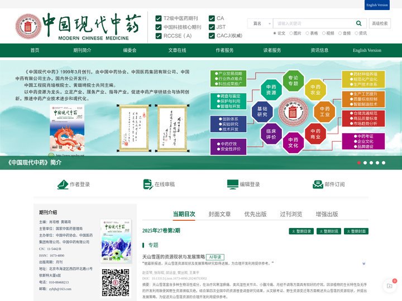
Task: Expand the article abstract double-chevron
Action: (x=364, y=263)
